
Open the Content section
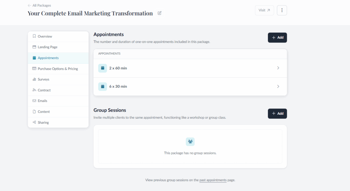[x=58, y=111]
